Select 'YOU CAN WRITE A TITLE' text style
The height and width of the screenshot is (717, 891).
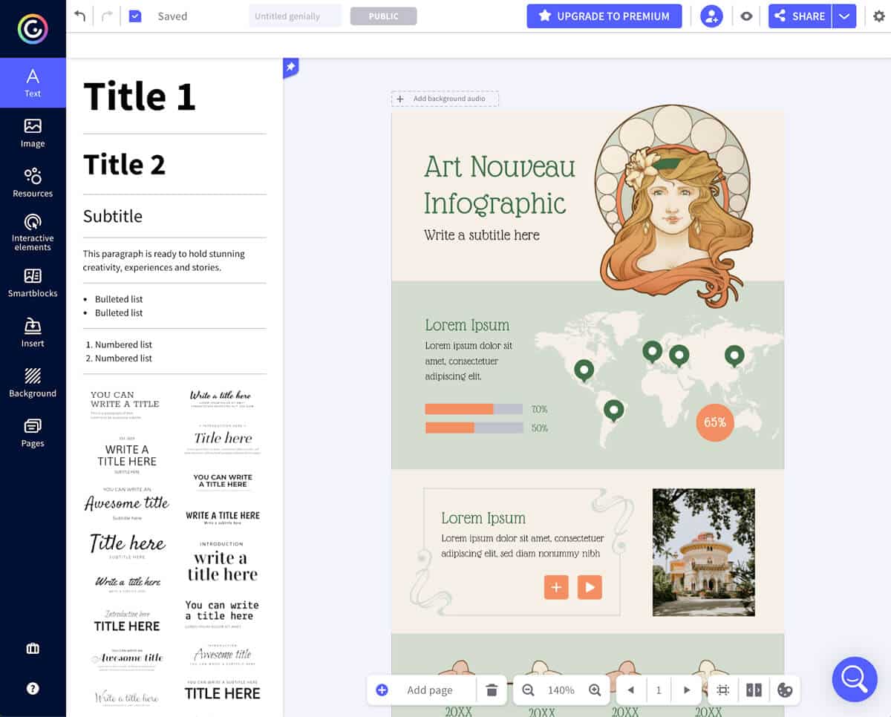pyautogui.click(x=125, y=404)
